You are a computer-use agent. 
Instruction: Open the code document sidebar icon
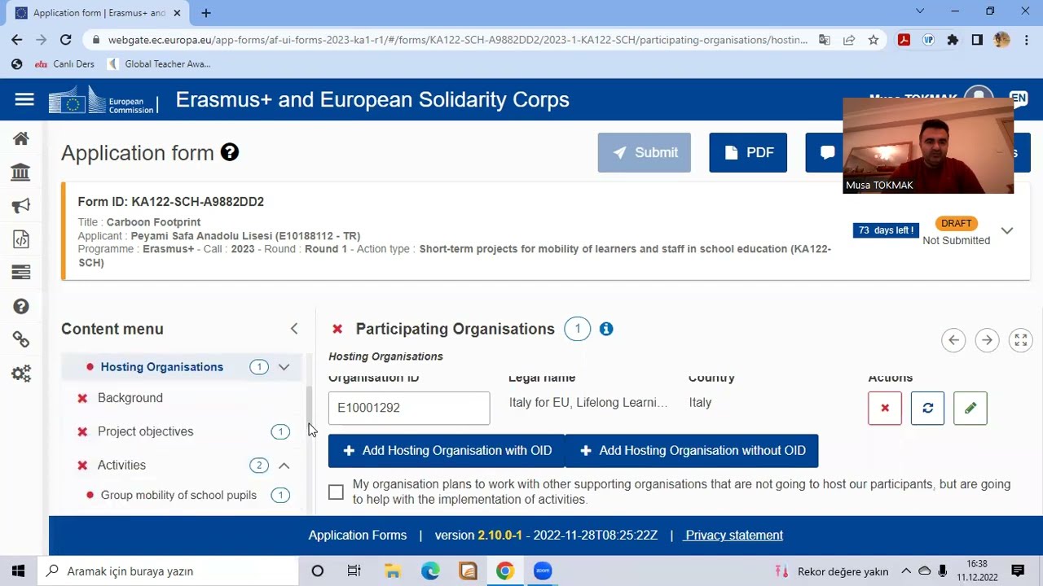point(21,239)
